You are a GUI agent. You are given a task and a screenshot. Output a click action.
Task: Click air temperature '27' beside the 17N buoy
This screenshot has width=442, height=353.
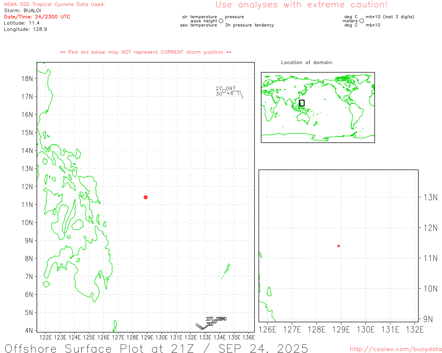tap(219, 89)
